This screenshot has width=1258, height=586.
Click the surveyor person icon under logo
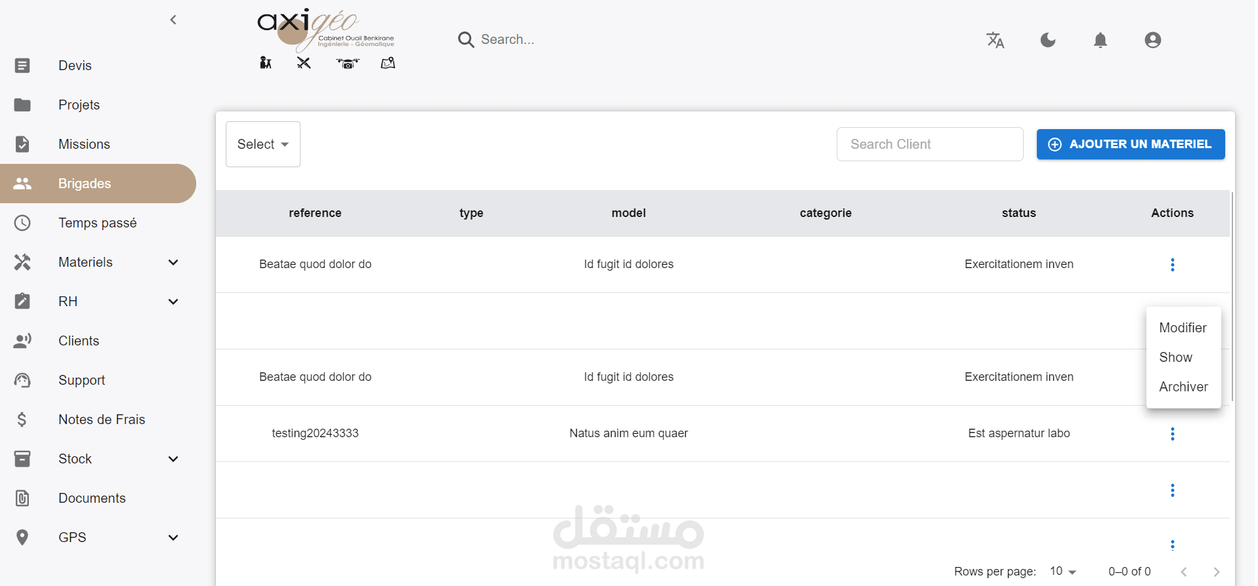click(x=265, y=63)
